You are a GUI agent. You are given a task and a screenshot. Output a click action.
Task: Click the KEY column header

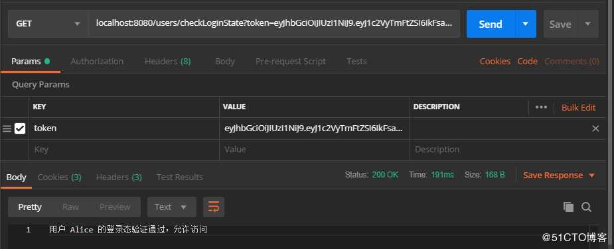[39, 107]
